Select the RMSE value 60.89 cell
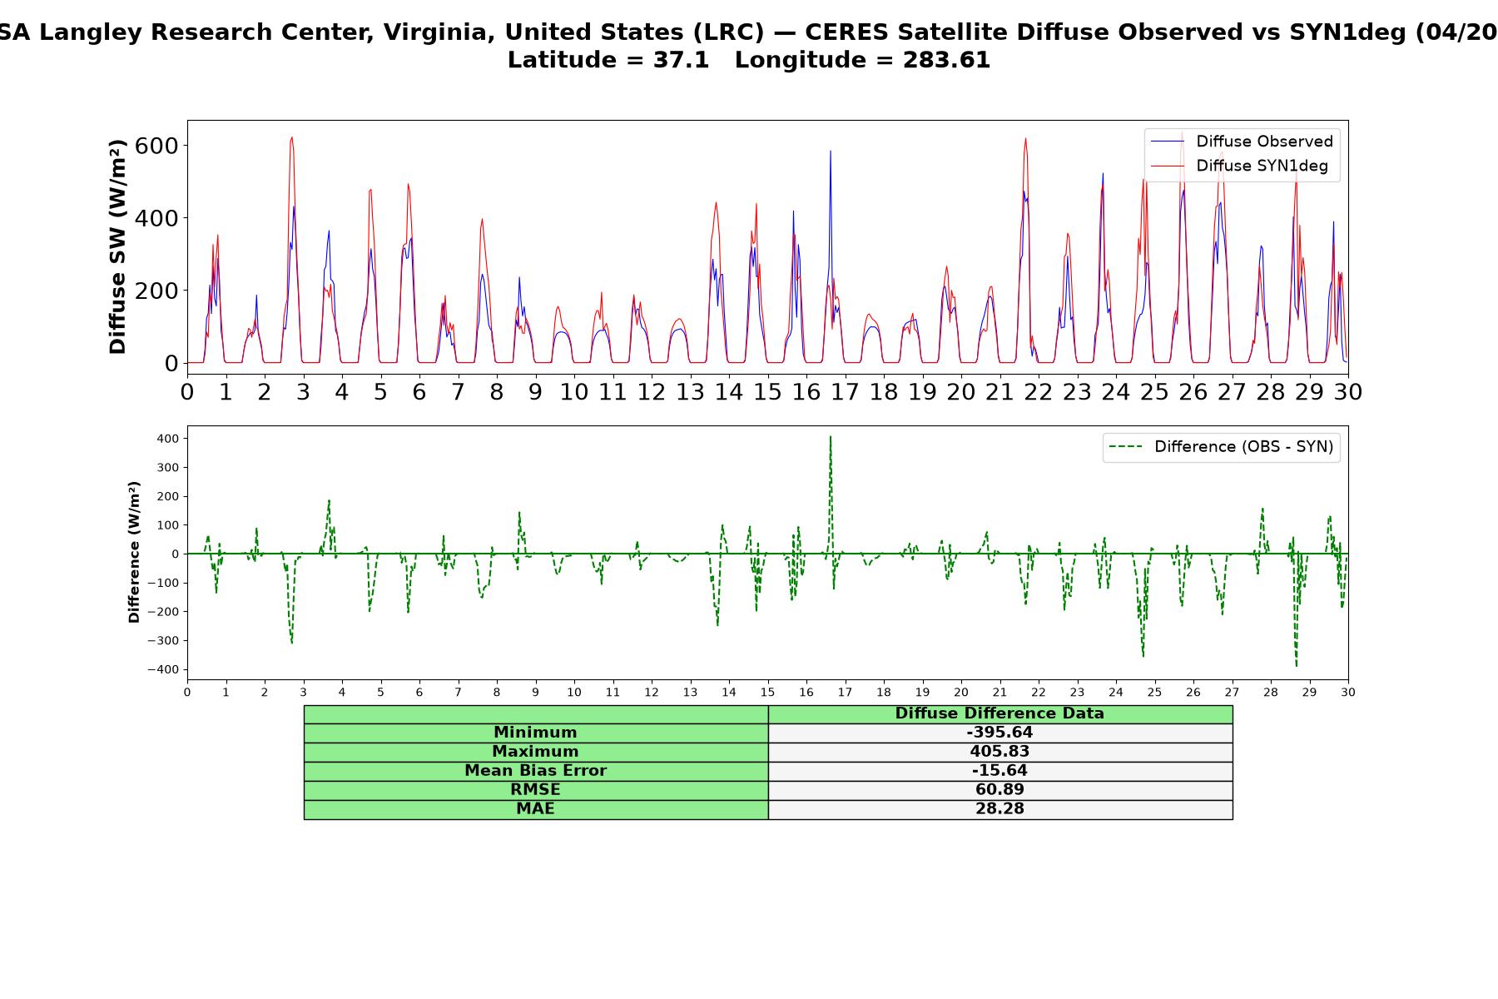The width and height of the screenshot is (1498, 999). (x=999, y=790)
